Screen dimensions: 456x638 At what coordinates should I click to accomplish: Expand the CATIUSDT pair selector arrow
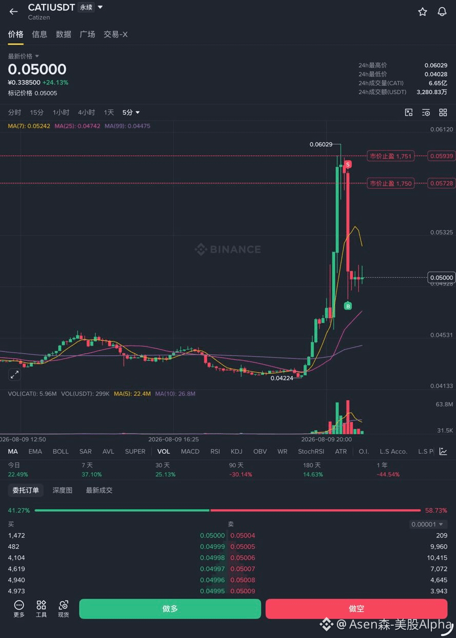tap(100, 7)
